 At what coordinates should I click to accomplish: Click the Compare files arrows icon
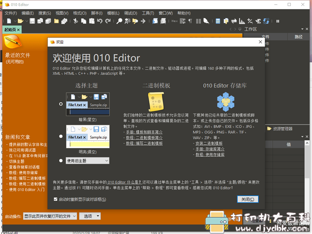click(234, 21)
